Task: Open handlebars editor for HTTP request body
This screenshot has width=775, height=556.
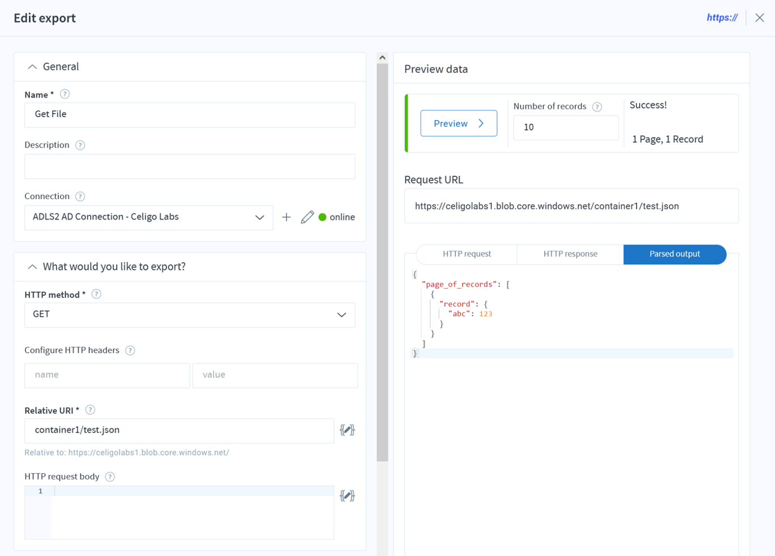Action: point(347,495)
